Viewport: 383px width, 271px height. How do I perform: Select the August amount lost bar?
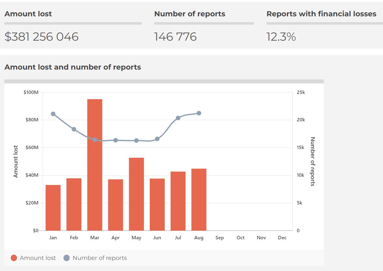click(x=199, y=200)
